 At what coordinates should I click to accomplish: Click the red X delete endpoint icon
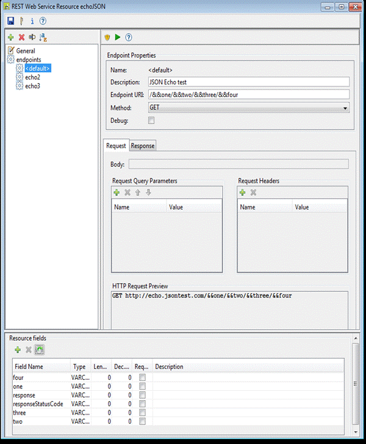tap(21, 37)
